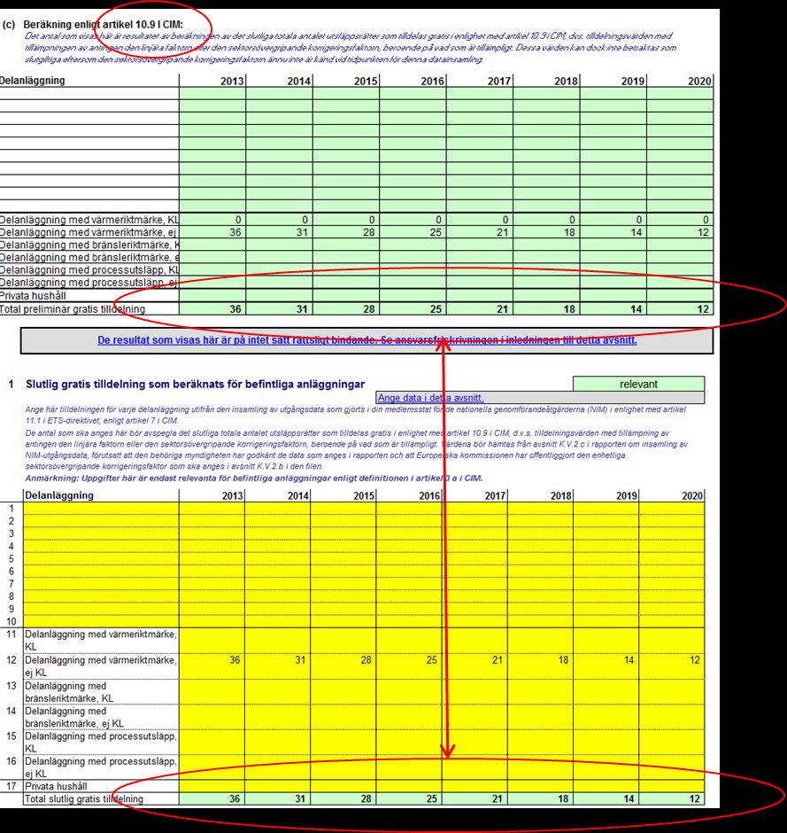The height and width of the screenshot is (833, 787).
Task: Select bold 31 in Total preliminär gratis tilldelning row
Action: 302,308
